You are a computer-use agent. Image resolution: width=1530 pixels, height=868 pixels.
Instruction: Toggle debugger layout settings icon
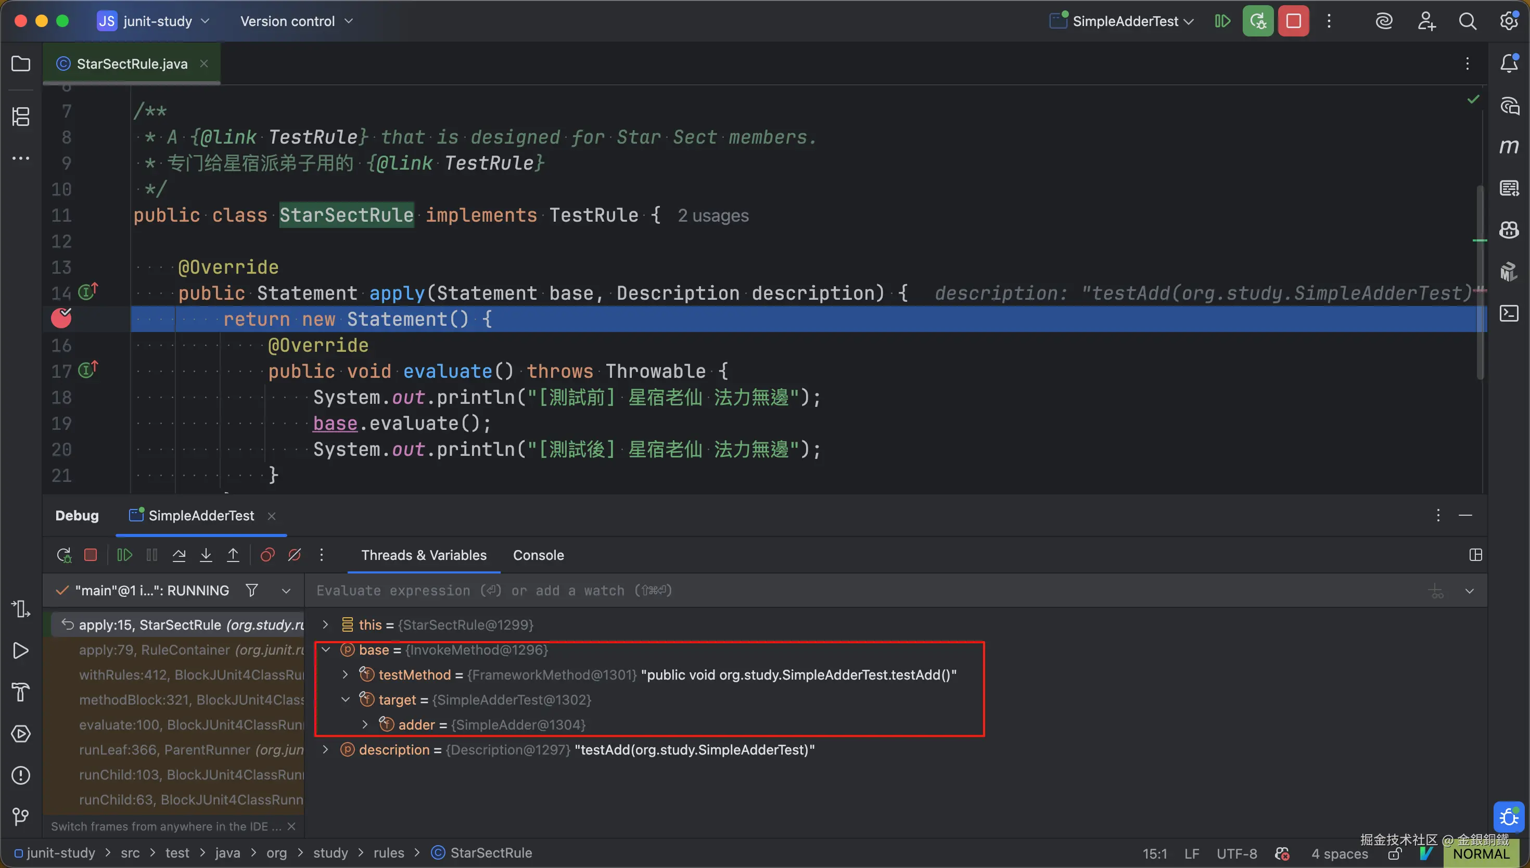[1475, 555]
